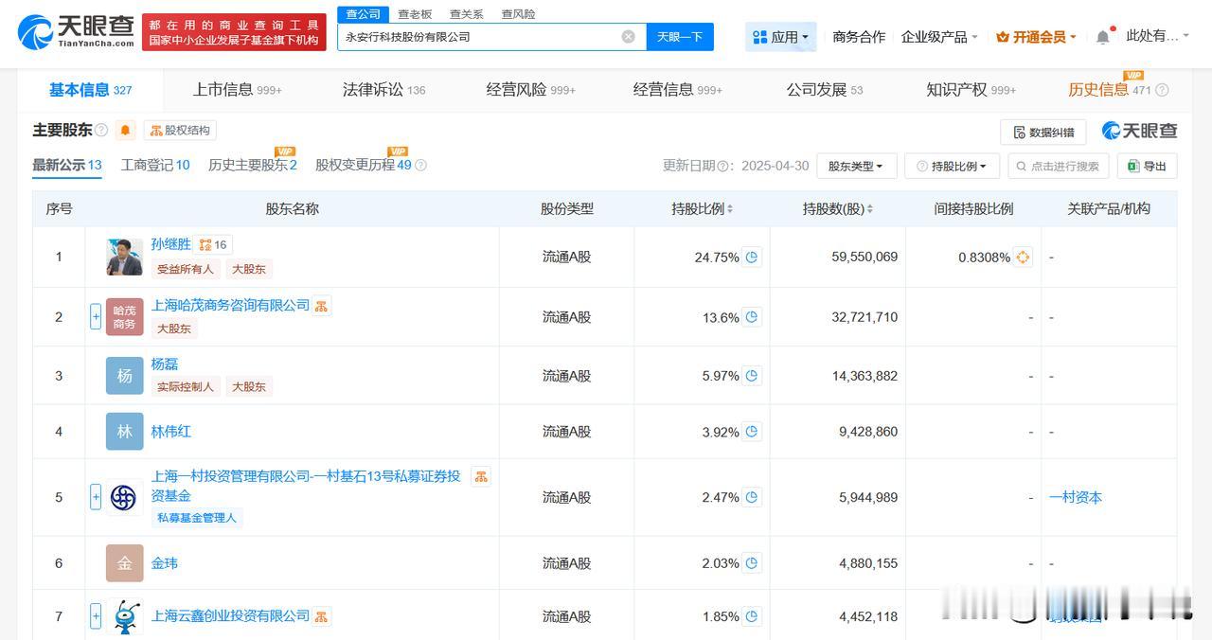Viewport: 1212px width, 640px height.
Task: Open the 企业级产品 dropdown
Action: click(x=939, y=37)
